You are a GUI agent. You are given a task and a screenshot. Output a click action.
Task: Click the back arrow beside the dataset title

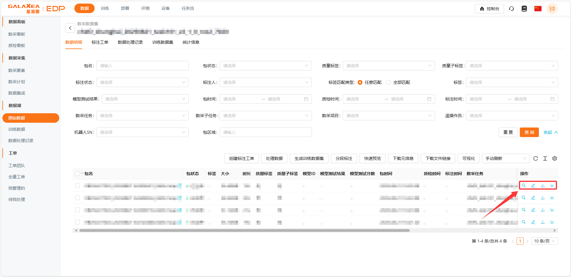70,28
